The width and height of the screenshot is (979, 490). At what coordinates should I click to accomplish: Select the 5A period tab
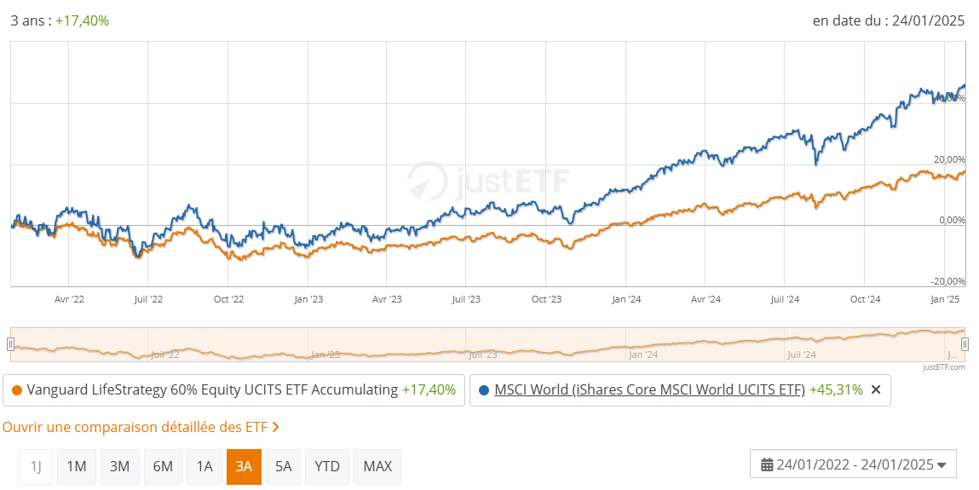(283, 466)
